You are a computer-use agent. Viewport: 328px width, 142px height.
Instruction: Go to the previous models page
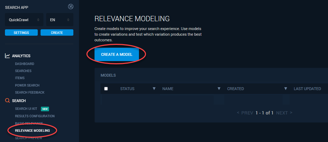click(x=245, y=113)
